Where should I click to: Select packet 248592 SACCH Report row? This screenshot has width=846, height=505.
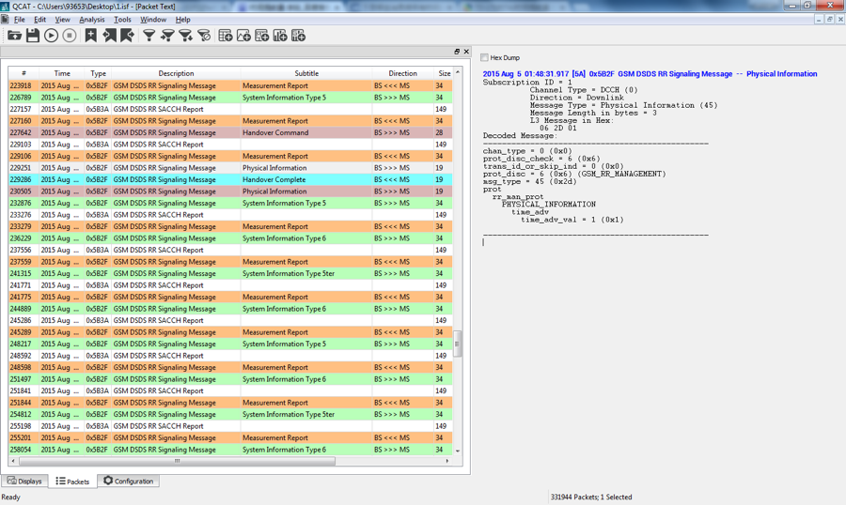(x=230, y=356)
